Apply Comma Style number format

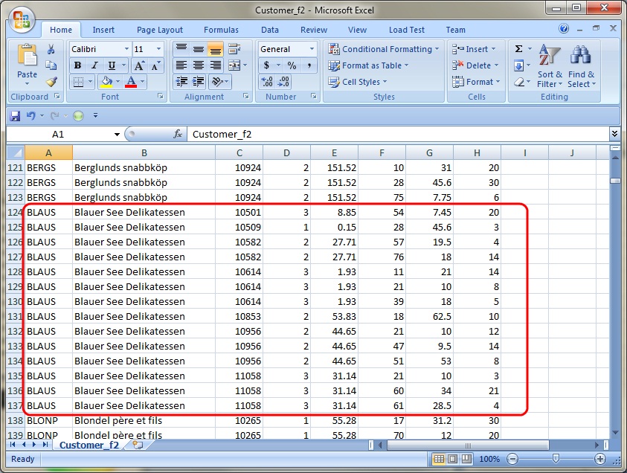[309, 65]
